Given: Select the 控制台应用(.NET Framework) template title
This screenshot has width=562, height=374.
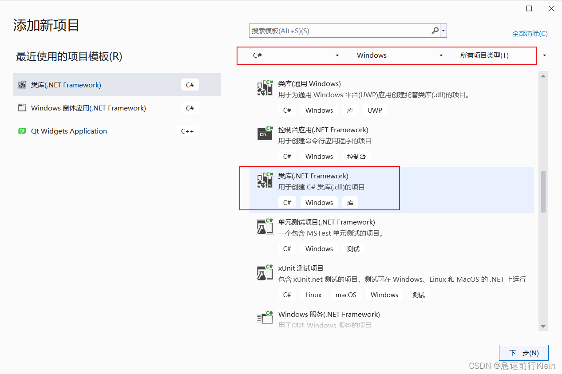Looking at the screenshot, I should [323, 130].
